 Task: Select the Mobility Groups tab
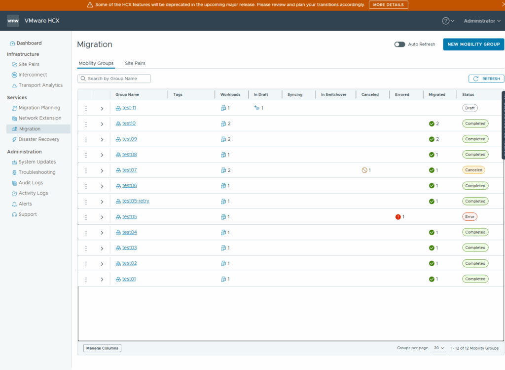[96, 63]
